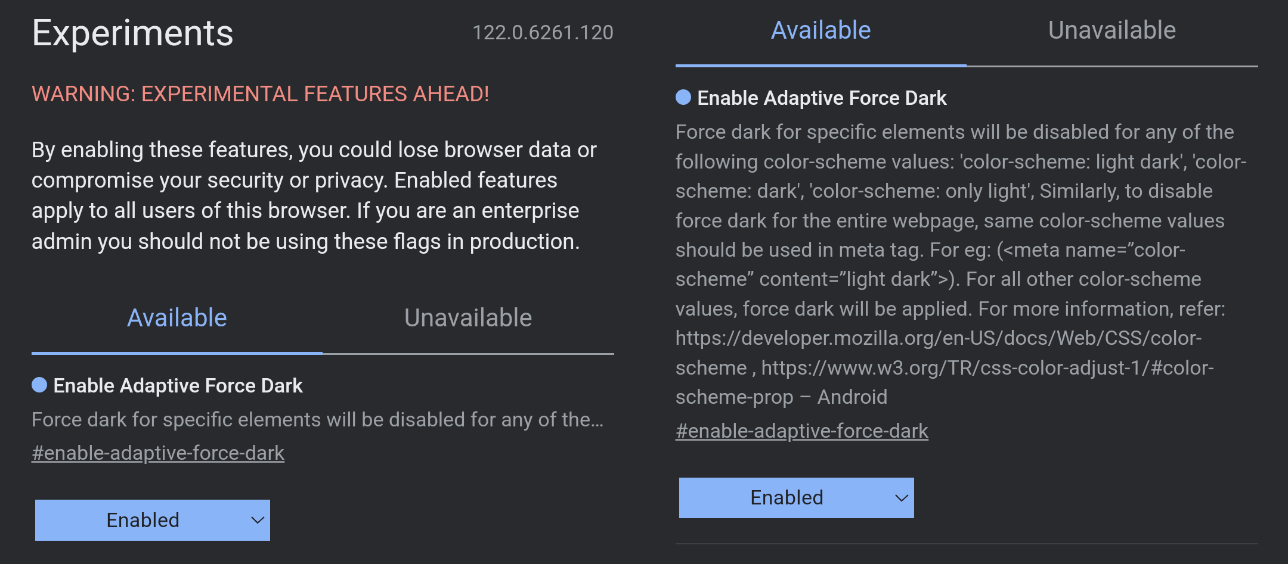Click the full Force dark description paragraph
Viewport: 1288px width, 564px height.
coord(961,264)
